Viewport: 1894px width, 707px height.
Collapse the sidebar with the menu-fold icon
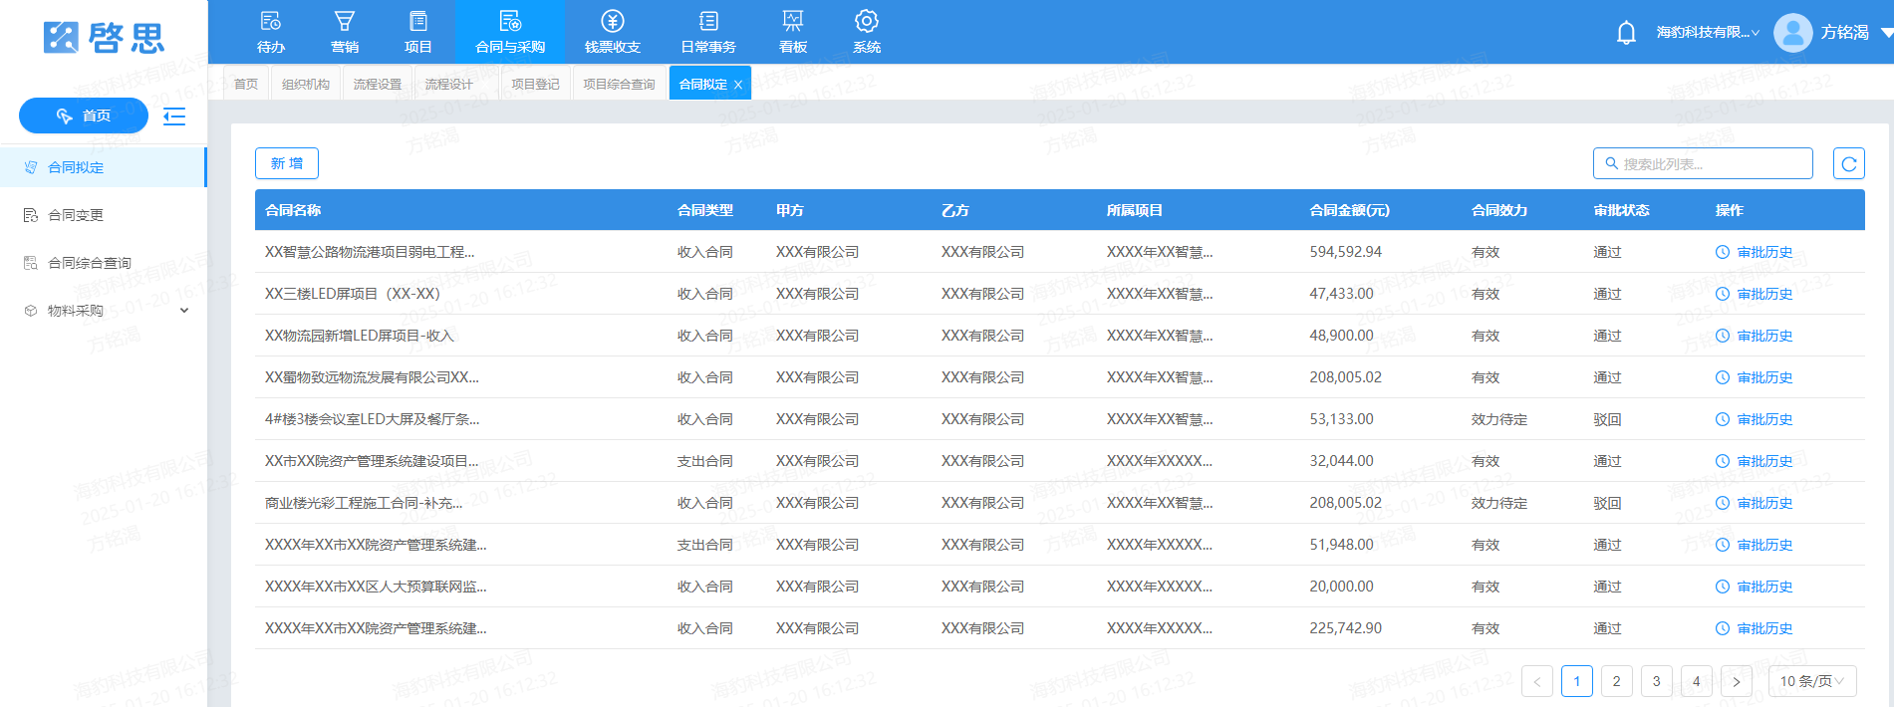coord(174,117)
